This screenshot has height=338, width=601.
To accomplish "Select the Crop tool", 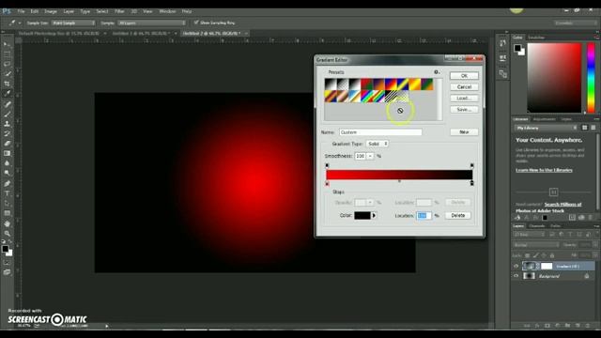I will [7, 84].
